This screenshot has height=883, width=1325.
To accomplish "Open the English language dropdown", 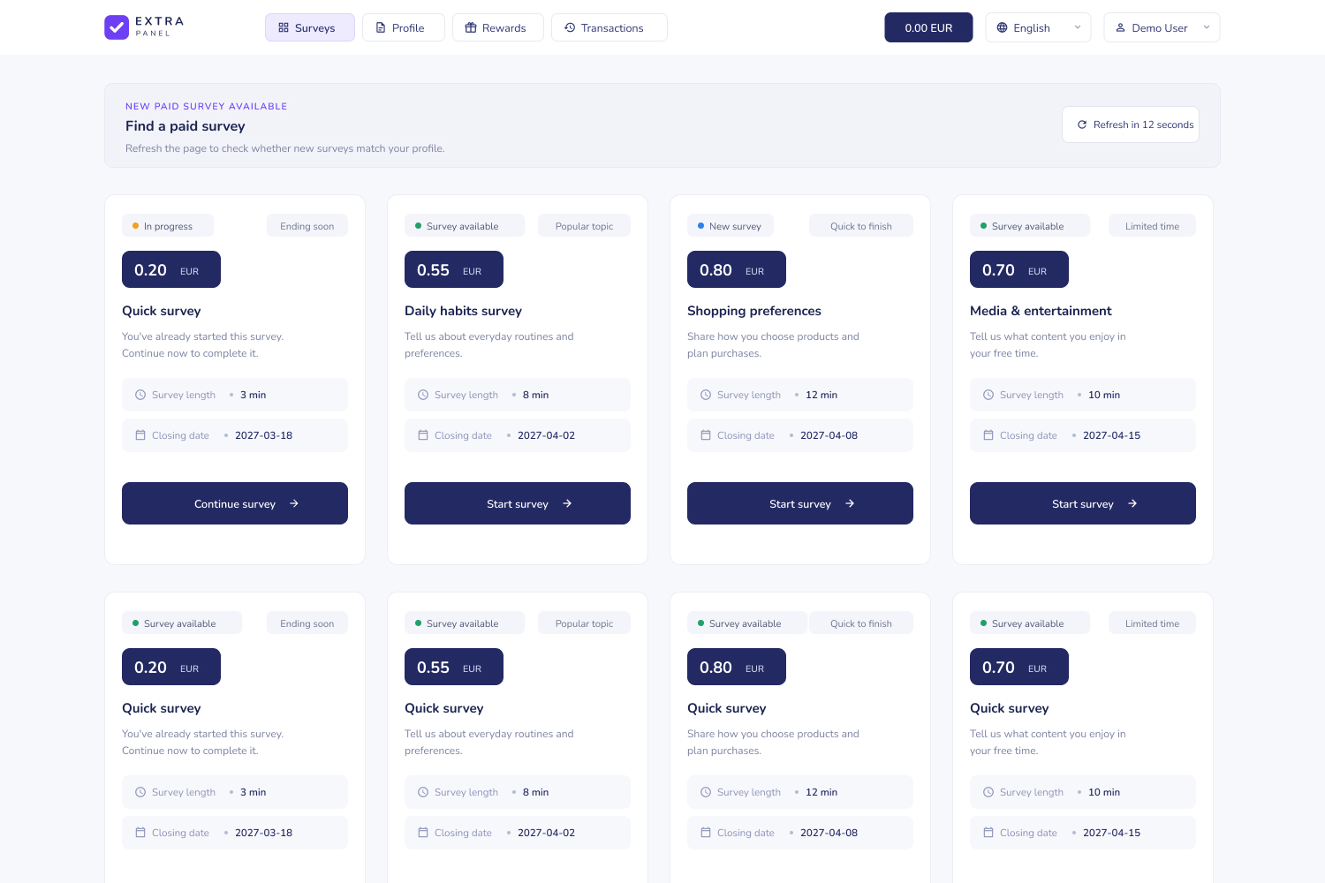I will 1038,27.
